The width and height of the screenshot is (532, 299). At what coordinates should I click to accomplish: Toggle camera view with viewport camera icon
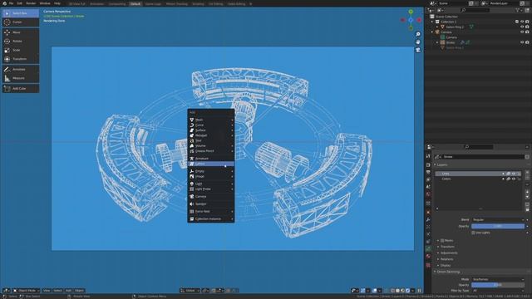click(x=418, y=50)
